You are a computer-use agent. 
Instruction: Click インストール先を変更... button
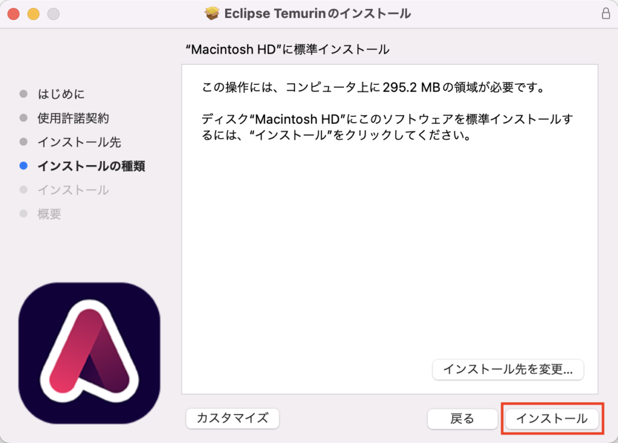(508, 369)
